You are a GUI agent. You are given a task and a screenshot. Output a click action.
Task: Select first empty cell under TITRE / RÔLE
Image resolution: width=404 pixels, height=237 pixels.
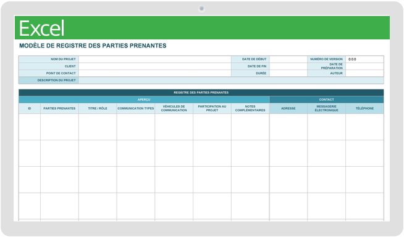point(98,127)
